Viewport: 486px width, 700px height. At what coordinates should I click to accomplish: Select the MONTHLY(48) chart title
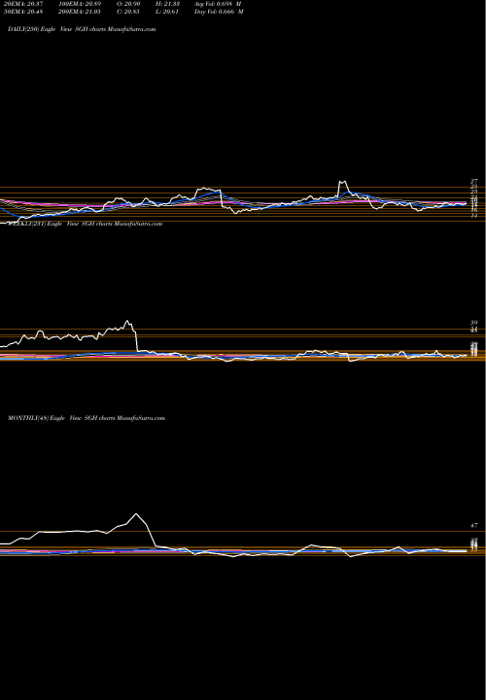click(87, 418)
